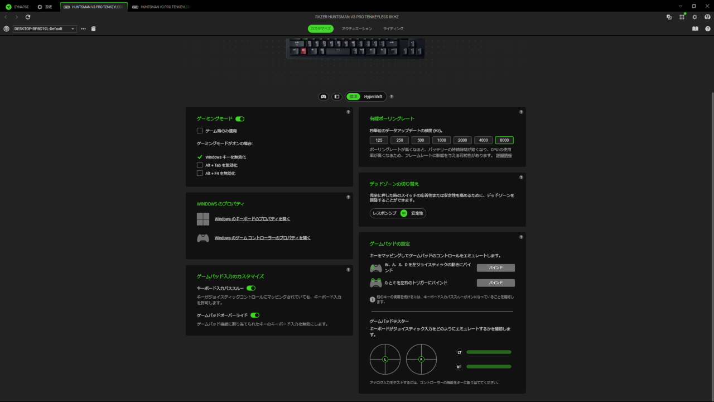Viewport: 714px width, 402px height.
Task: Open the profile more options ellipsis menu
Action: pos(84,28)
